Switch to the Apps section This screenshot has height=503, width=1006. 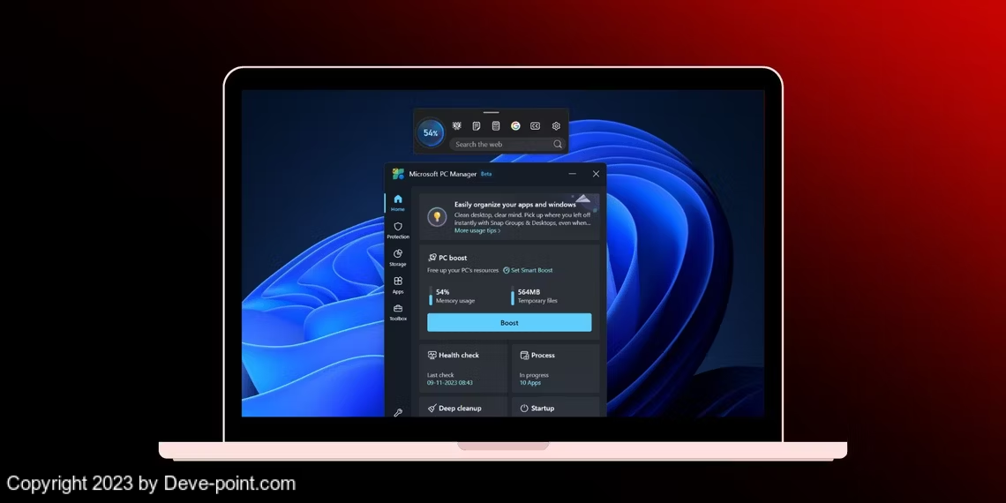[398, 285]
